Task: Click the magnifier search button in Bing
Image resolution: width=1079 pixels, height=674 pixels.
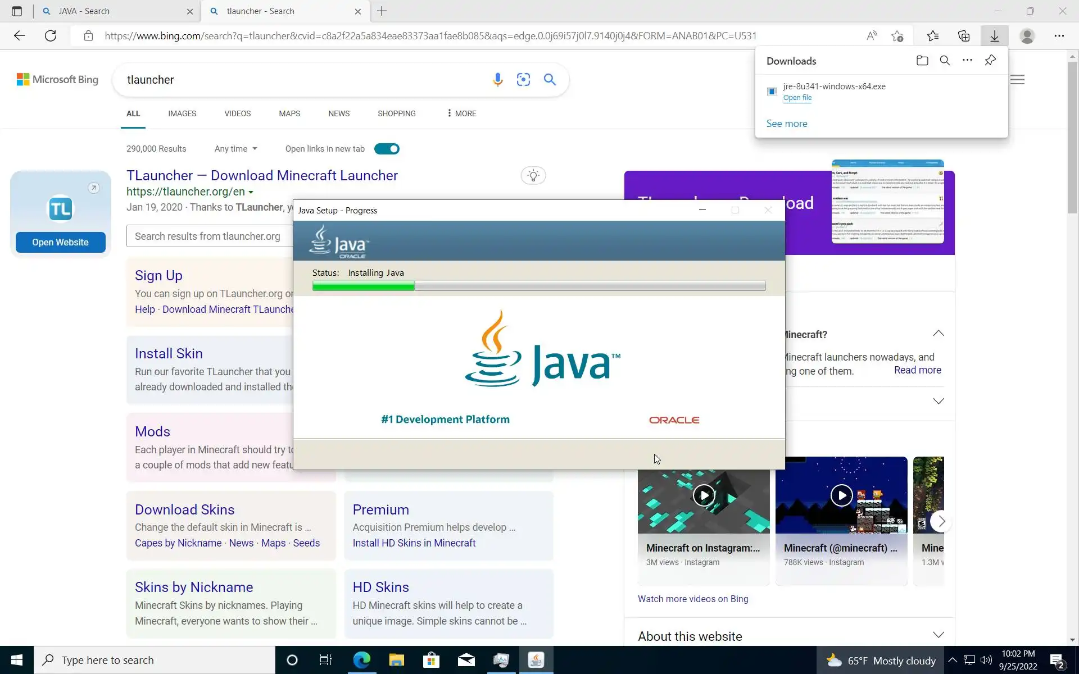Action: (550, 80)
